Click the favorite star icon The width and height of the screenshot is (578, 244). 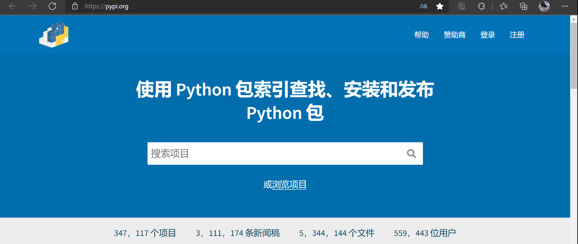pyautogui.click(x=440, y=6)
